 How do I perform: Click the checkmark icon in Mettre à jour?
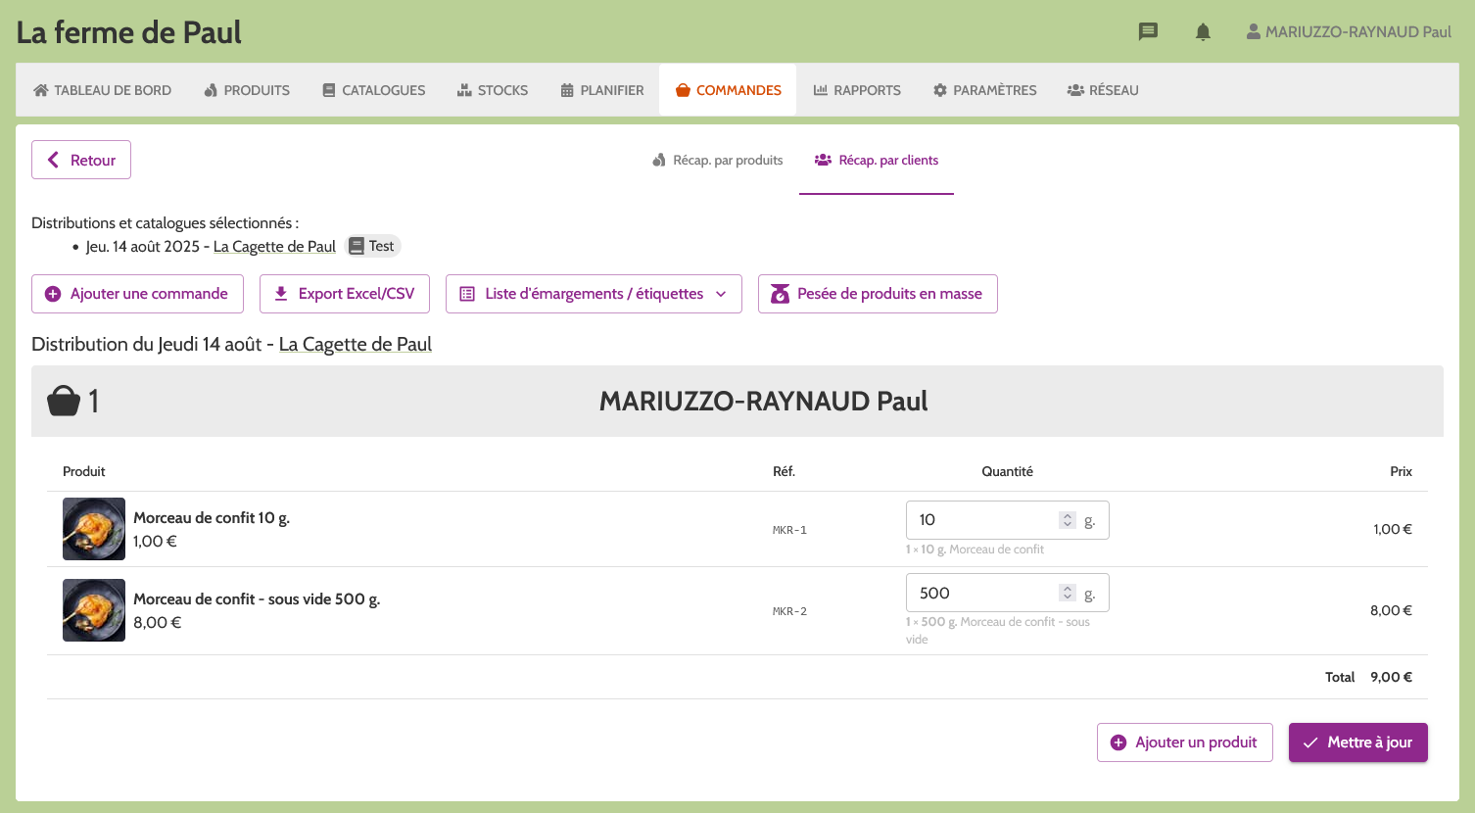tap(1310, 742)
